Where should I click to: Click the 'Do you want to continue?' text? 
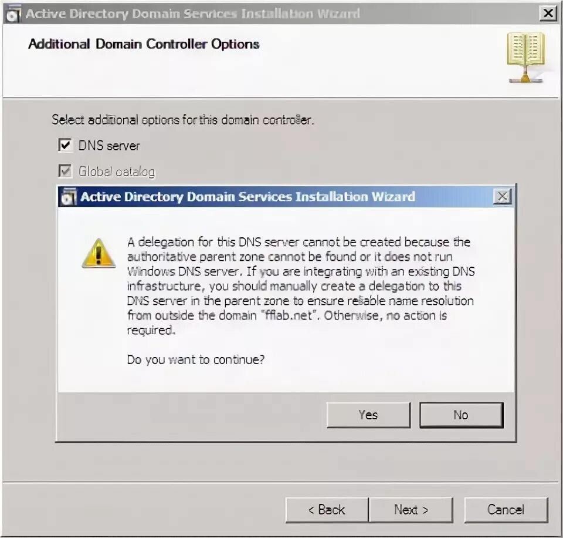point(196,359)
